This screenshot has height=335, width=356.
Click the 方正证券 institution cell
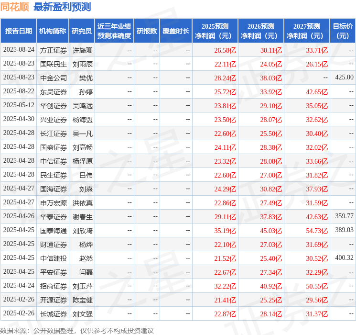pos(54,50)
